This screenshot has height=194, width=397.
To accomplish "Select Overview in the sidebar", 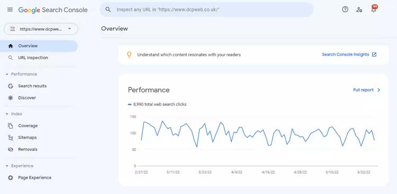I will click(39, 46).
